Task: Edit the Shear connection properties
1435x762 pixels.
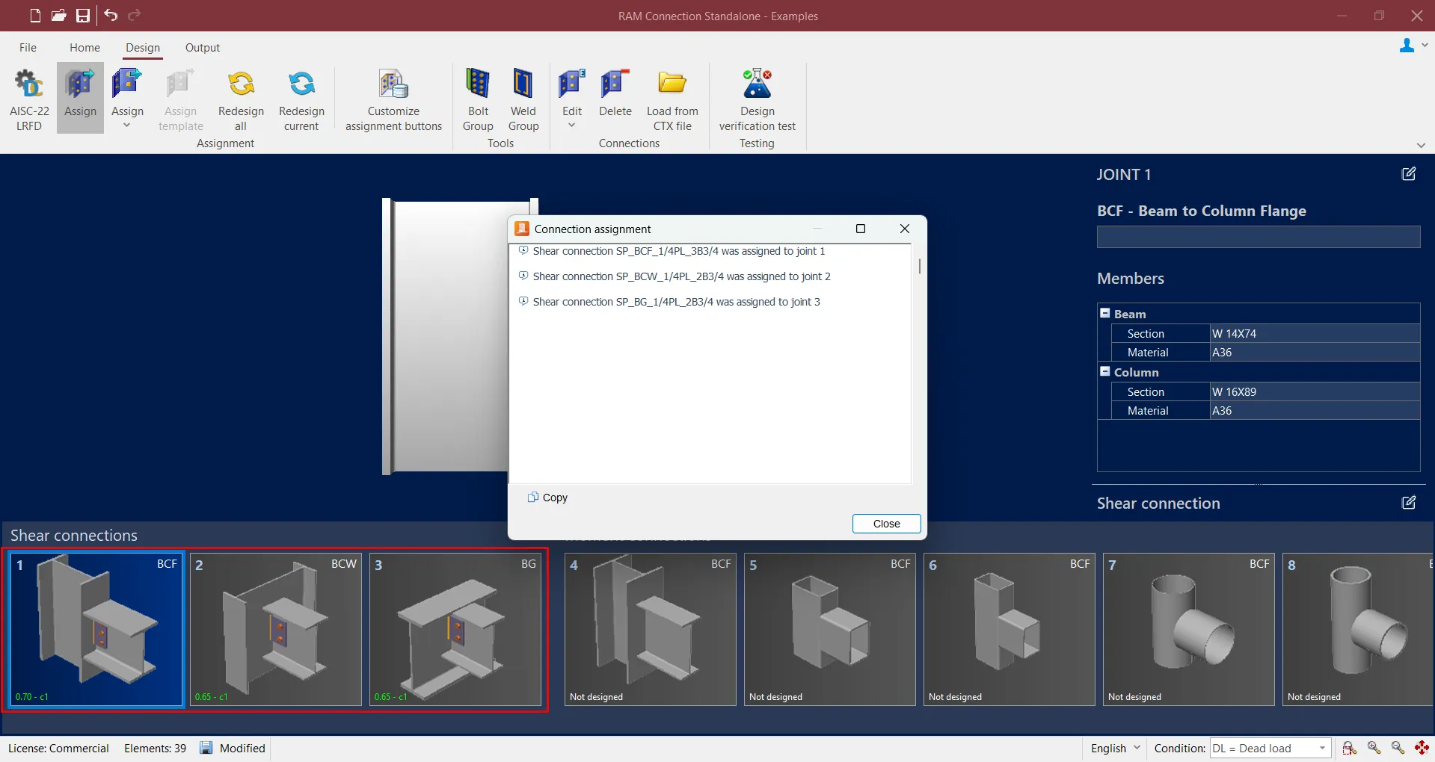Action: [1409, 503]
